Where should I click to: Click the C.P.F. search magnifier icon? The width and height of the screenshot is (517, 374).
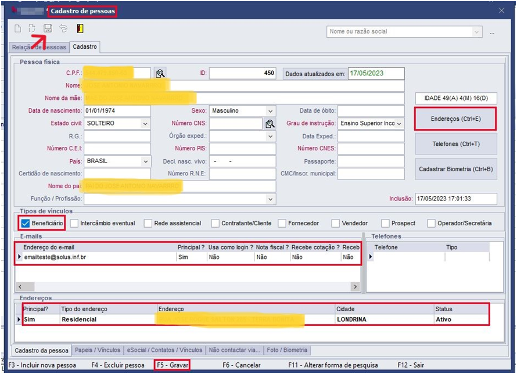[x=160, y=73]
